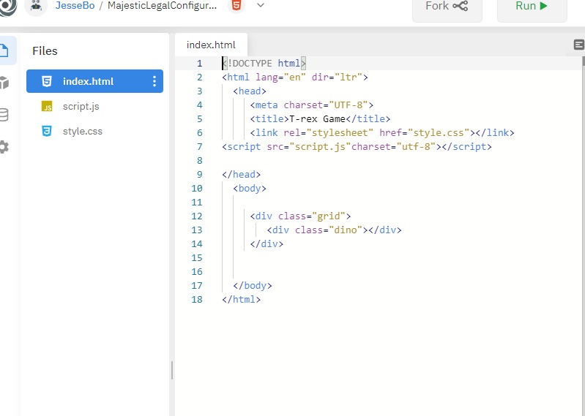Click the closing </html> tag
The image size is (585, 416).
coord(242,300)
